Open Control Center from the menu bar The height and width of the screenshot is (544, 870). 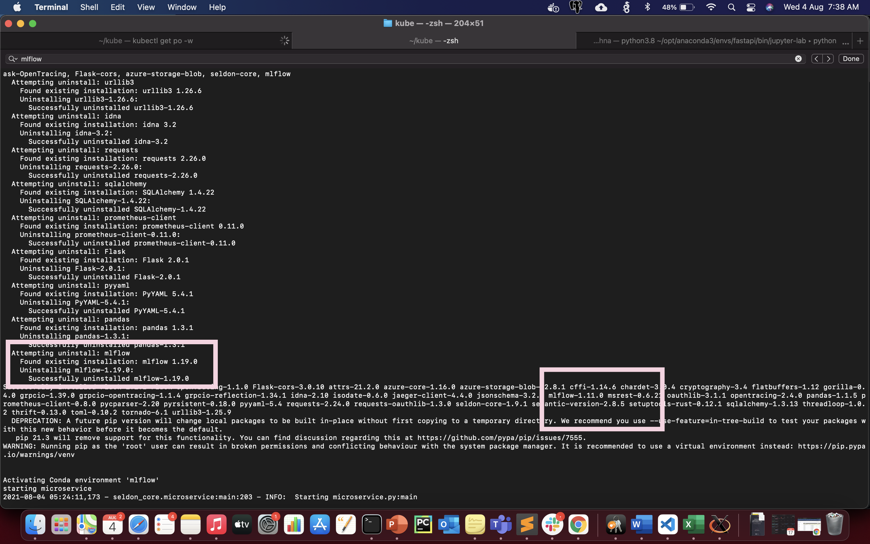751,7
